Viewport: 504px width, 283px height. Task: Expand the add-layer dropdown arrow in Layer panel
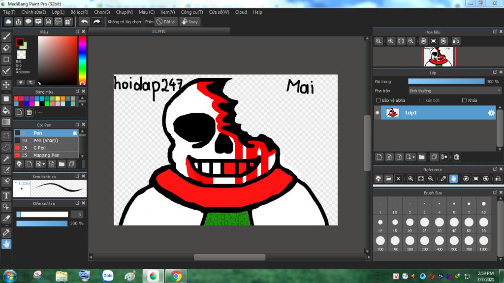point(413,157)
